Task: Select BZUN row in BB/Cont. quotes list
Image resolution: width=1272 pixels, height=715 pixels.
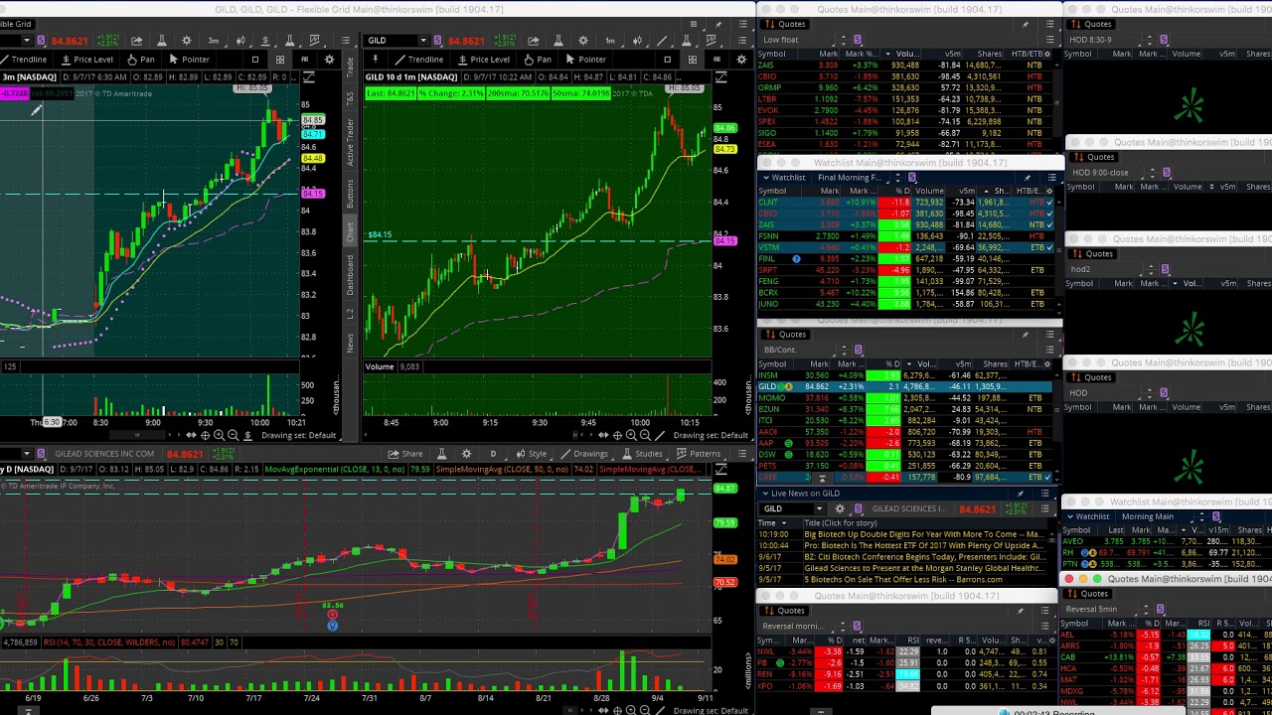Action: pos(904,409)
